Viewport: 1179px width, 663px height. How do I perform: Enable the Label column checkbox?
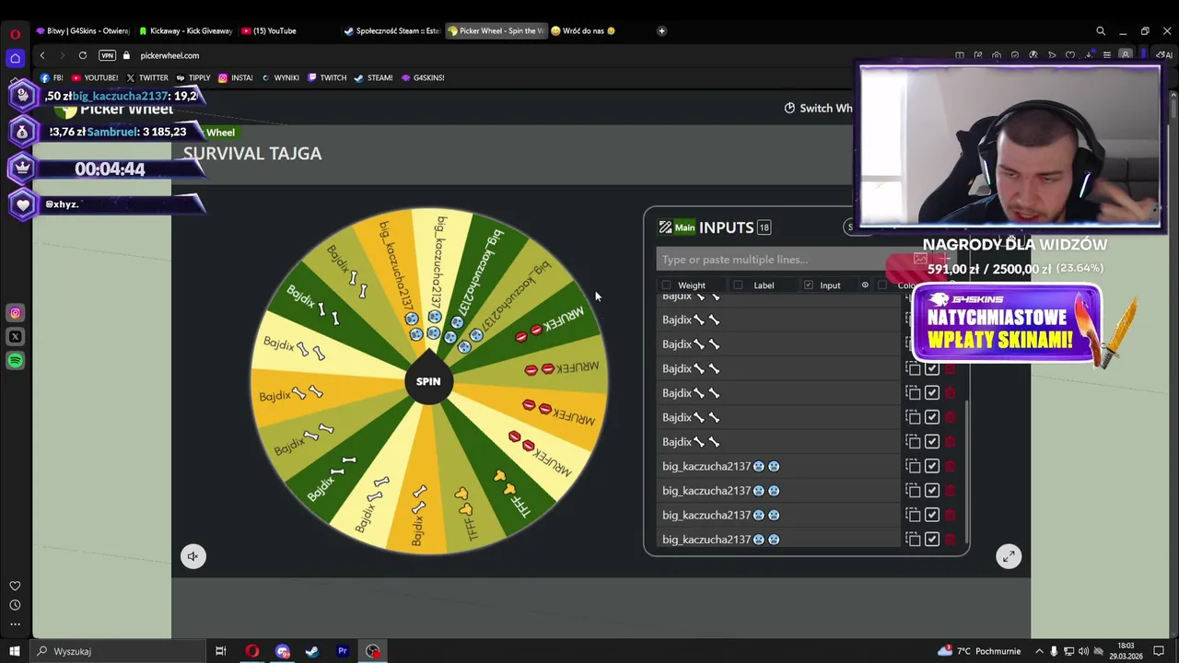click(738, 285)
